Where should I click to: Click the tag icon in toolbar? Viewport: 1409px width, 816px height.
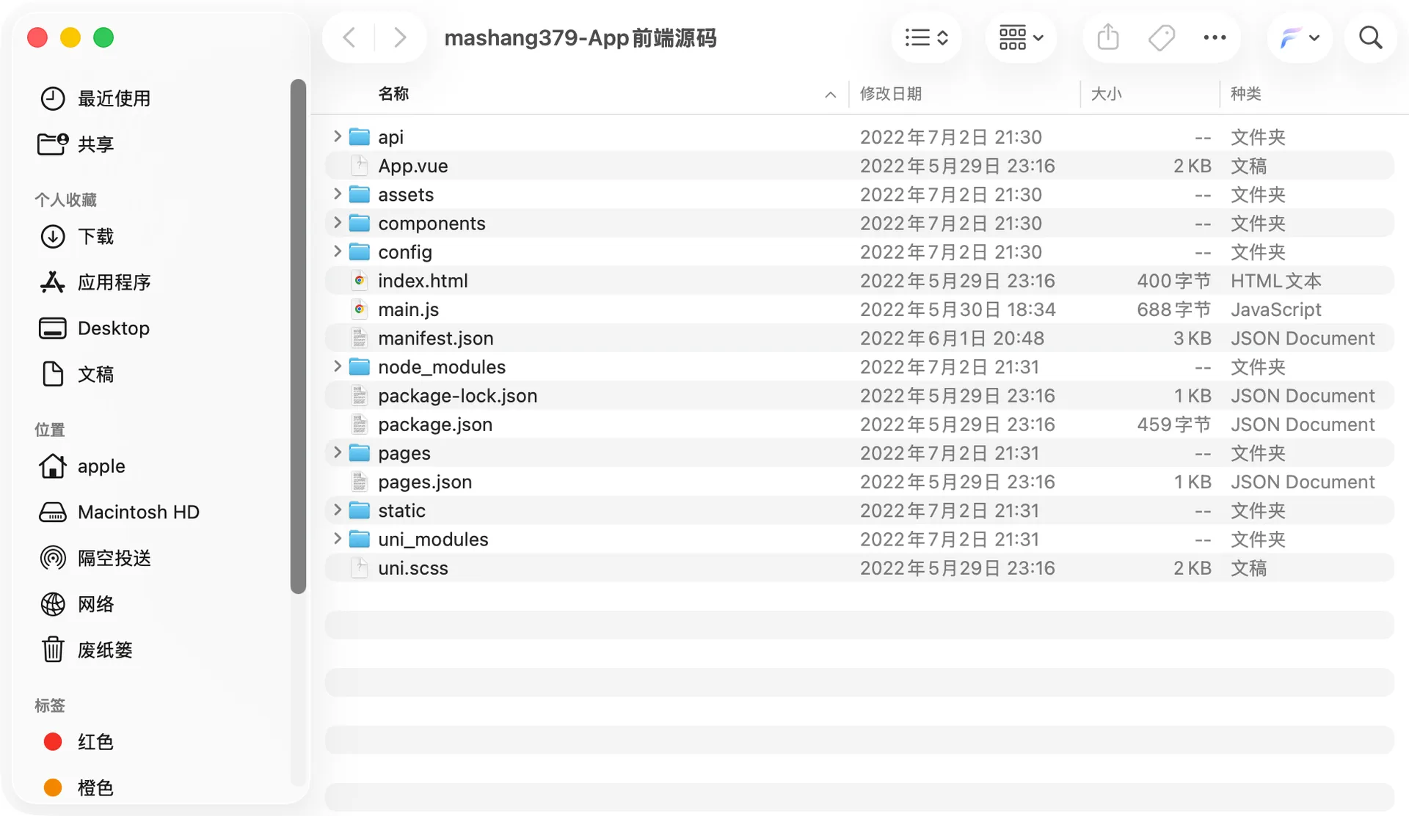[1161, 37]
